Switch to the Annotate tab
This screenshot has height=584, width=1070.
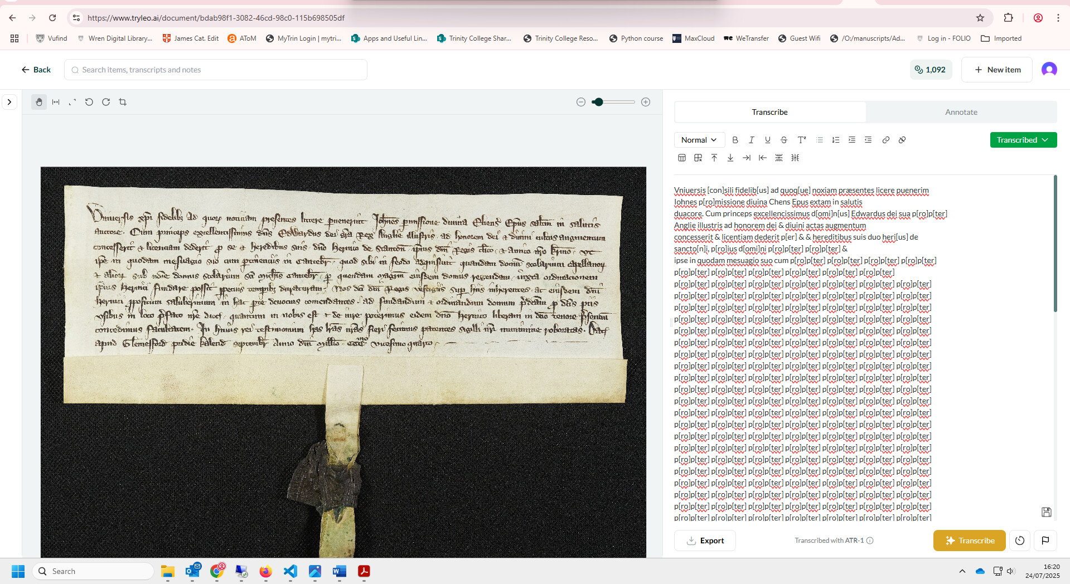tap(961, 112)
